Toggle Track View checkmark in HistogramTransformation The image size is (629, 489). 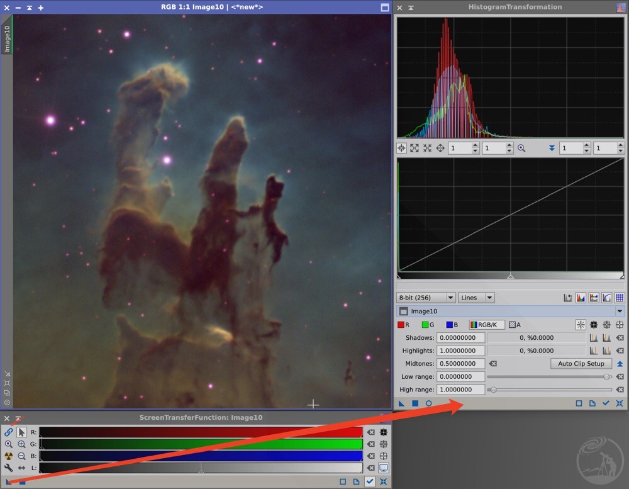606,403
